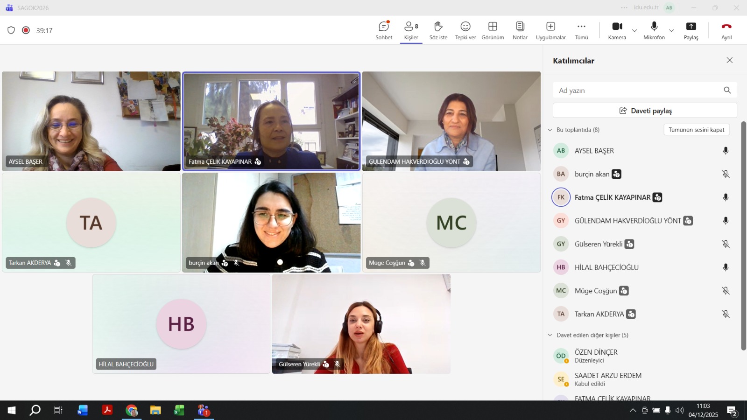Open the Kişiler participants tab
747x420 pixels.
pyautogui.click(x=411, y=30)
